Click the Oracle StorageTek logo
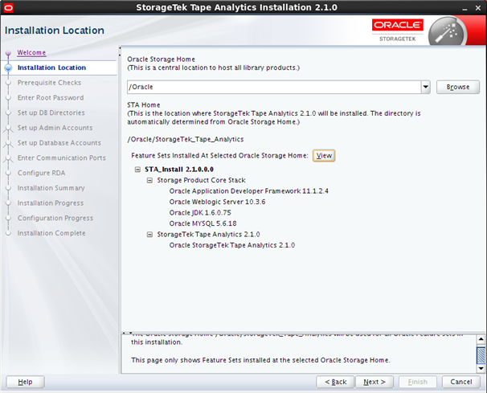487x393 pixels. pos(398,30)
